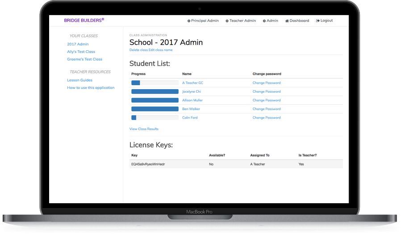Change Password for Allison Muller
401x234 pixels.
click(267, 100)
